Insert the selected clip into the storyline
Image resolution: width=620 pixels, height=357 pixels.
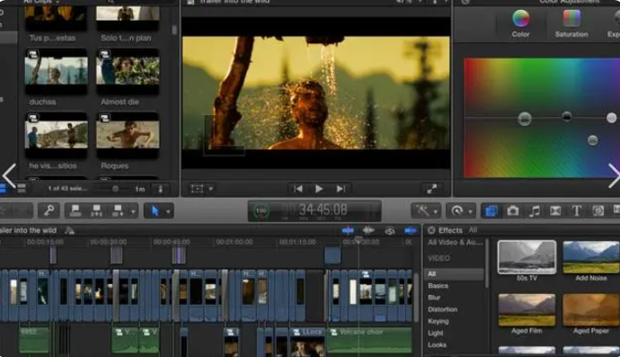[96, 211]
